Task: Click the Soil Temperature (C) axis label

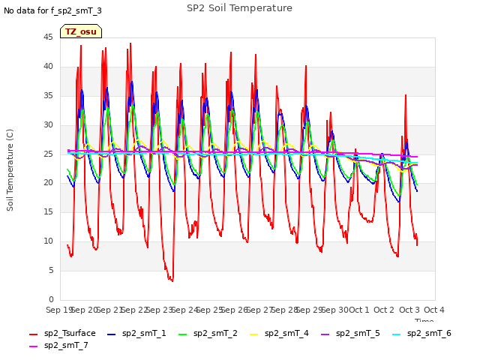Action: [10, 170]
